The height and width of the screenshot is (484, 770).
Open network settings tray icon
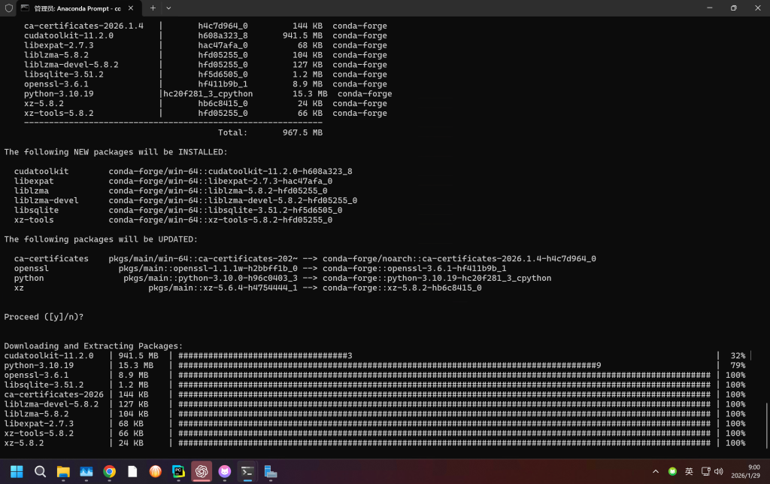pos(705,472)
